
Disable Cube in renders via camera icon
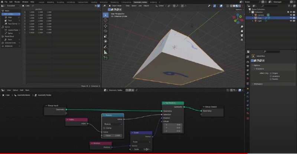pos(294,18)
